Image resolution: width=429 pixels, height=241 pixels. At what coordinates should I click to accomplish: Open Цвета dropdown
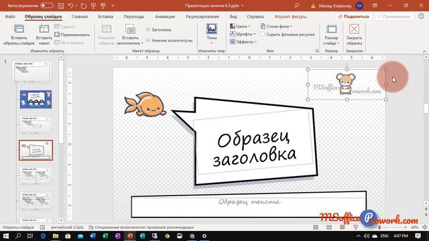[x=240, y=26]
